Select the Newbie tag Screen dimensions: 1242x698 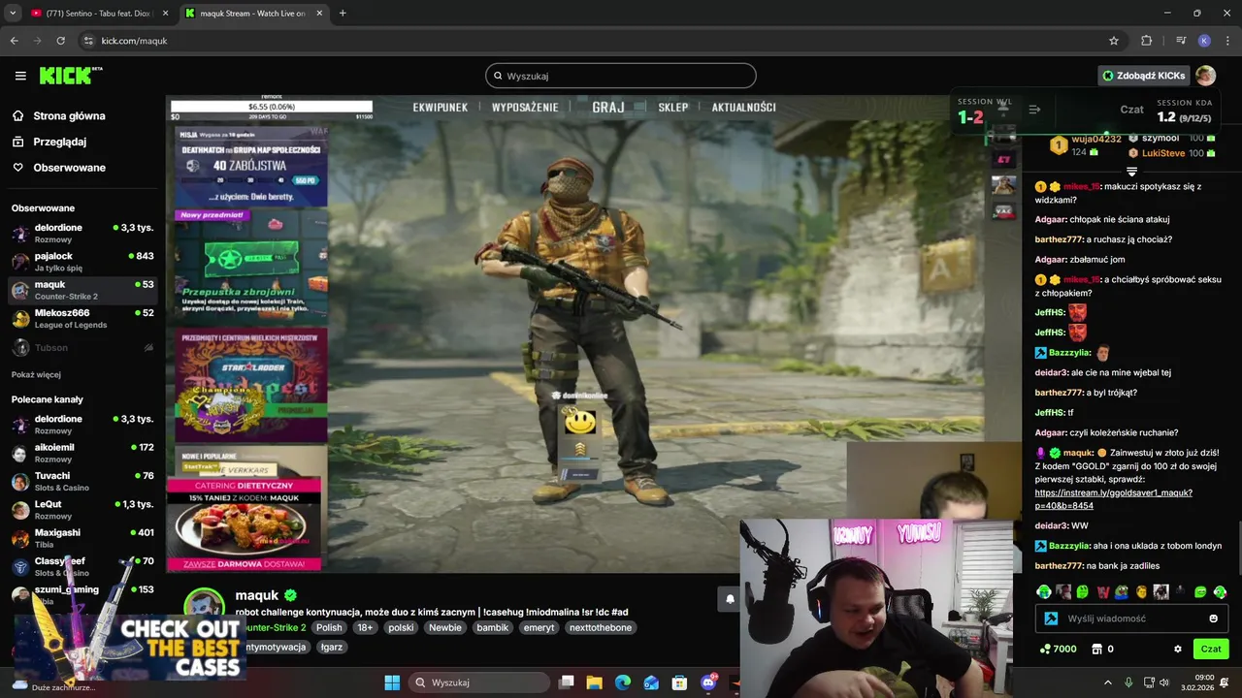[x=445, y=627]
